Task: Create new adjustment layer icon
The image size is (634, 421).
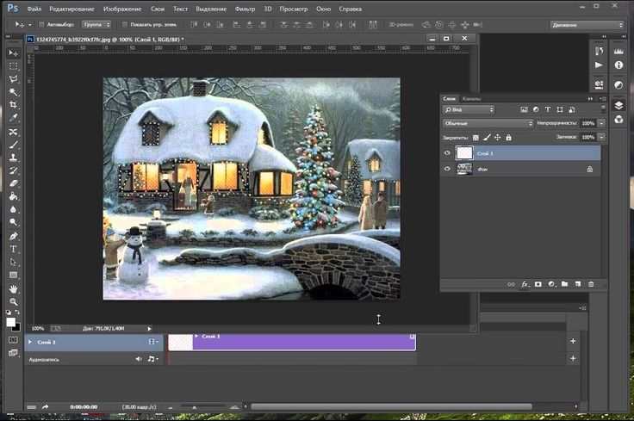Action: [x=551, y=284]
